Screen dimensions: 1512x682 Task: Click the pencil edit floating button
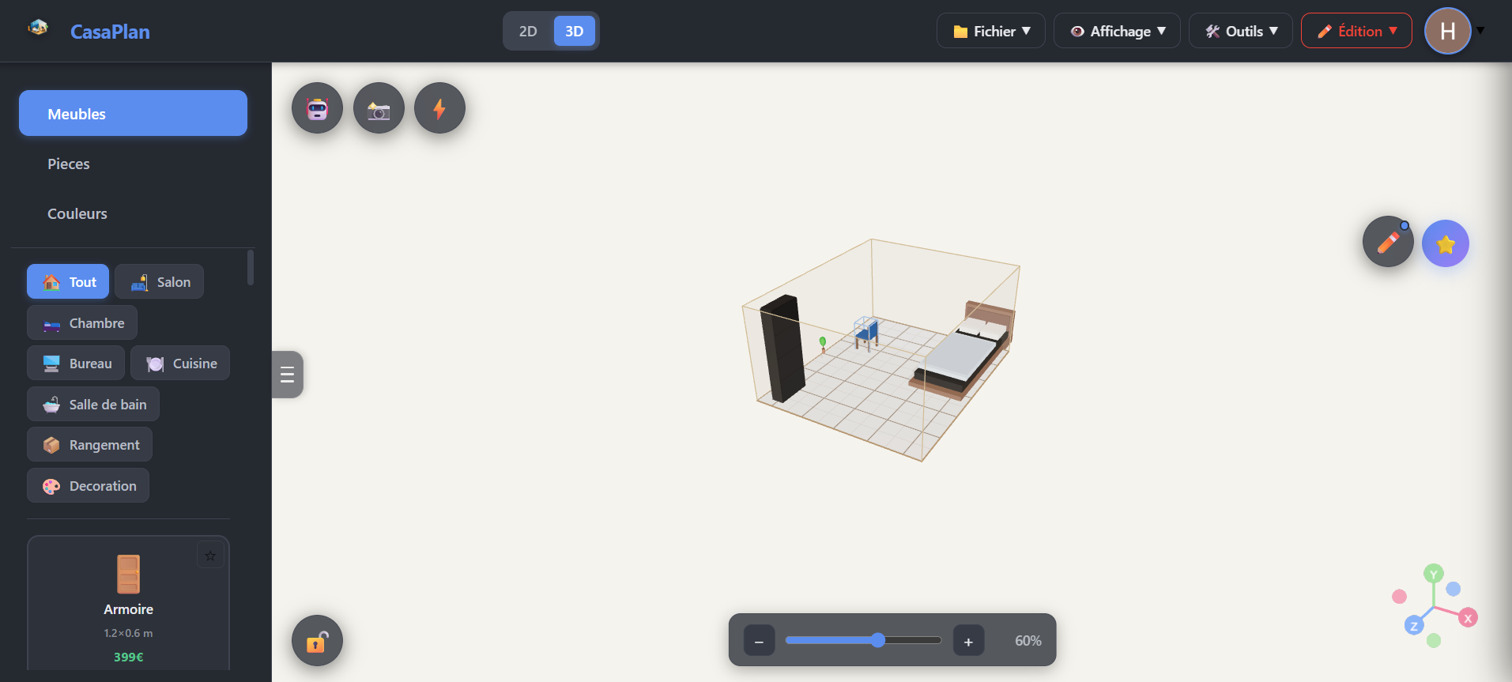[1387, 242]
